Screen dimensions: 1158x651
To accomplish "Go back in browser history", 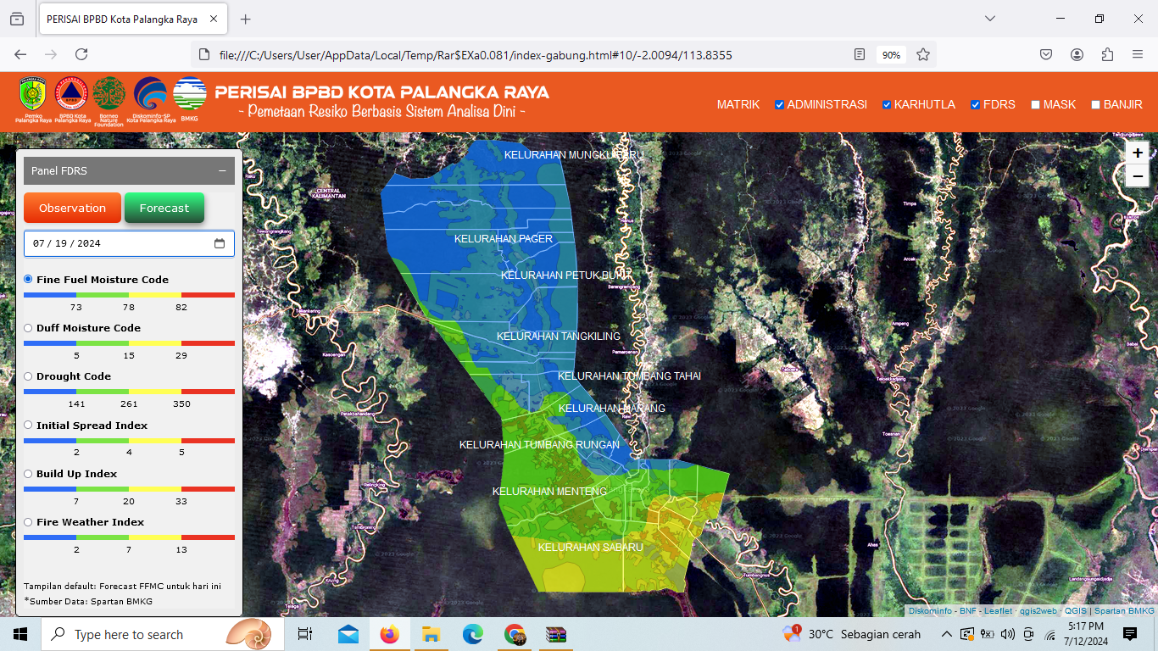I will point(20,54).
